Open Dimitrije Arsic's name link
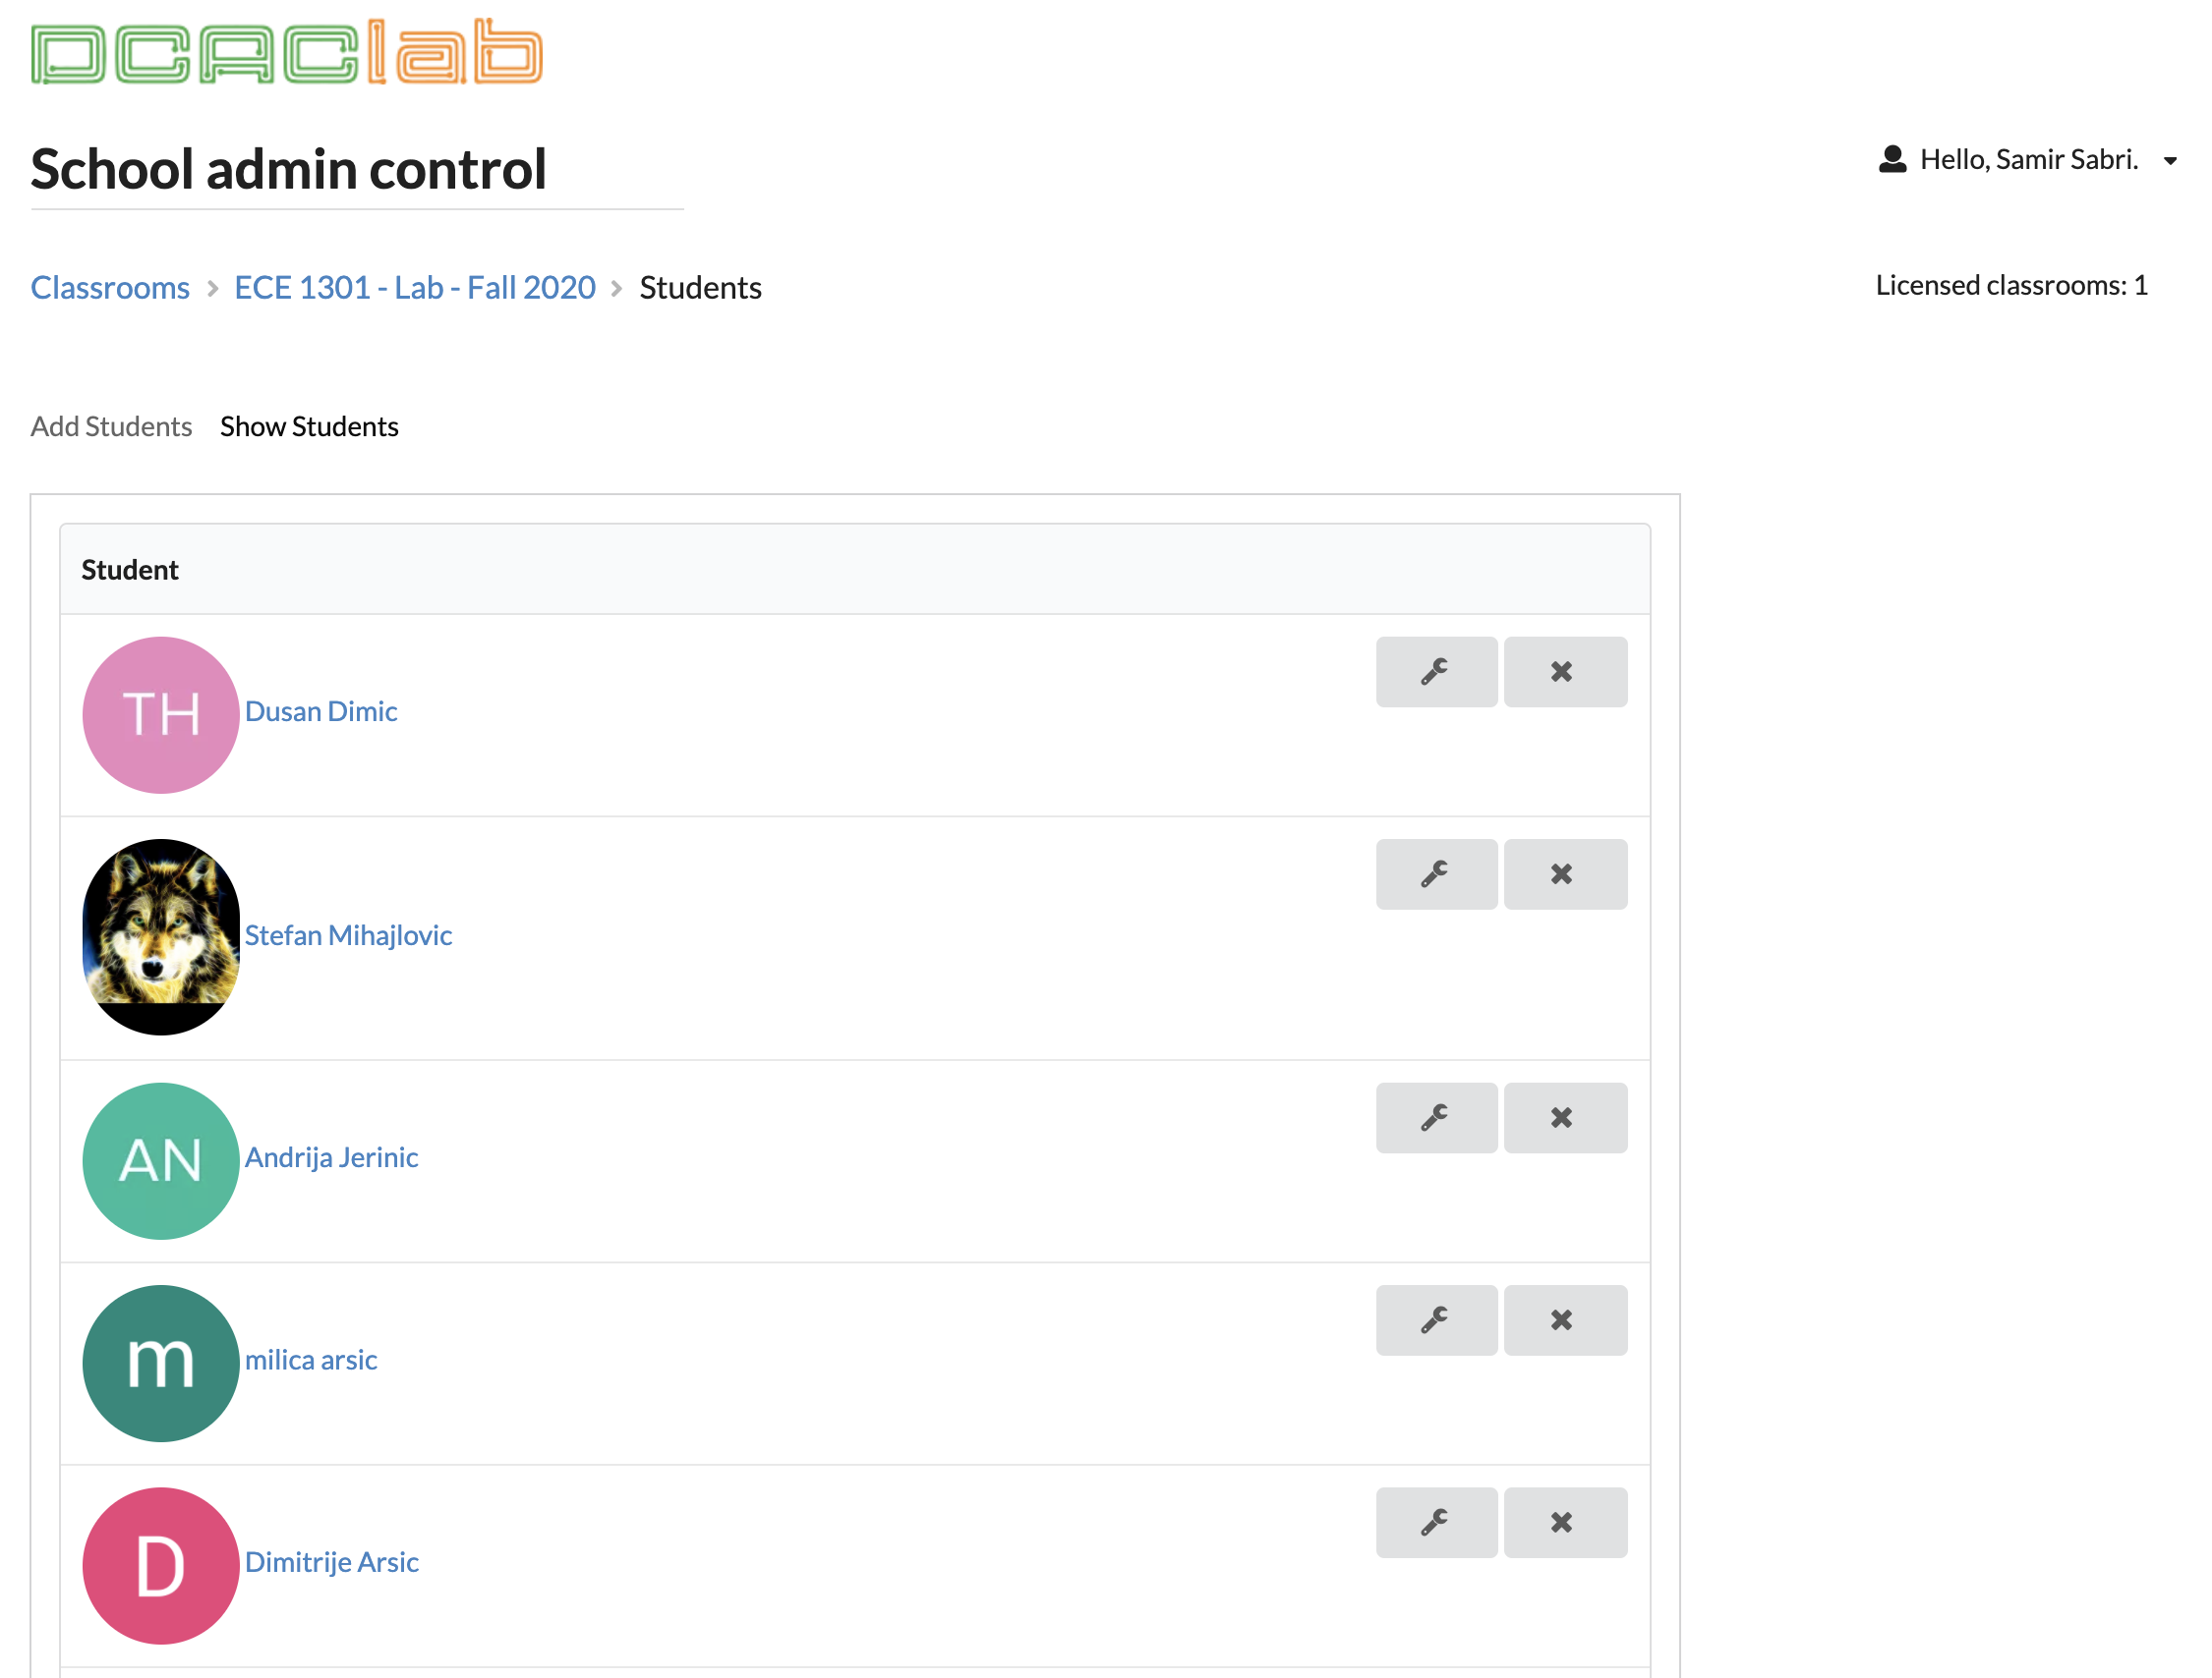 (x=331, y=1562)
